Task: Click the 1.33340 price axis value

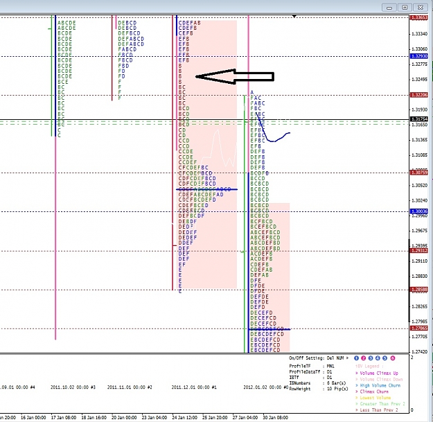Action: 419,34
